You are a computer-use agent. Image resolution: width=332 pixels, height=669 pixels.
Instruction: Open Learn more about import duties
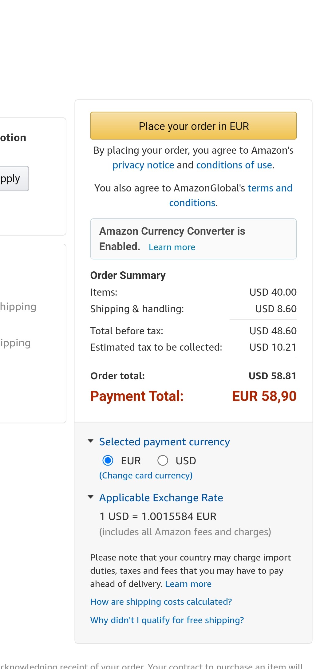tap(188, 584)
